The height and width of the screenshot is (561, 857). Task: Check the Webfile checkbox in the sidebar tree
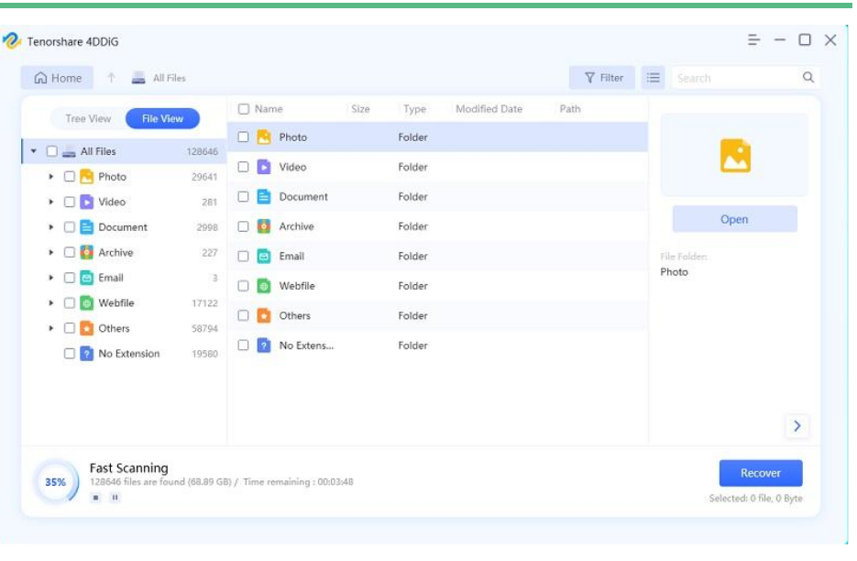click(x=70, y=302)
